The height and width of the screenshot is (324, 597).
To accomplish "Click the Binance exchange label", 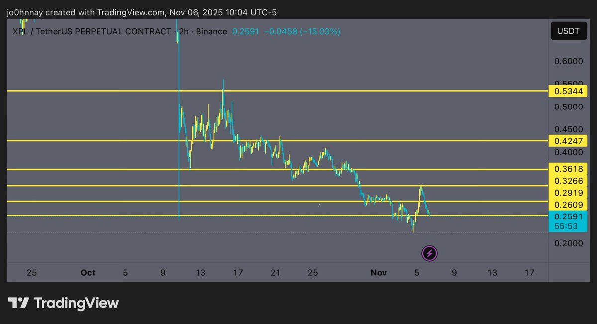I will [x=212, y=31].
